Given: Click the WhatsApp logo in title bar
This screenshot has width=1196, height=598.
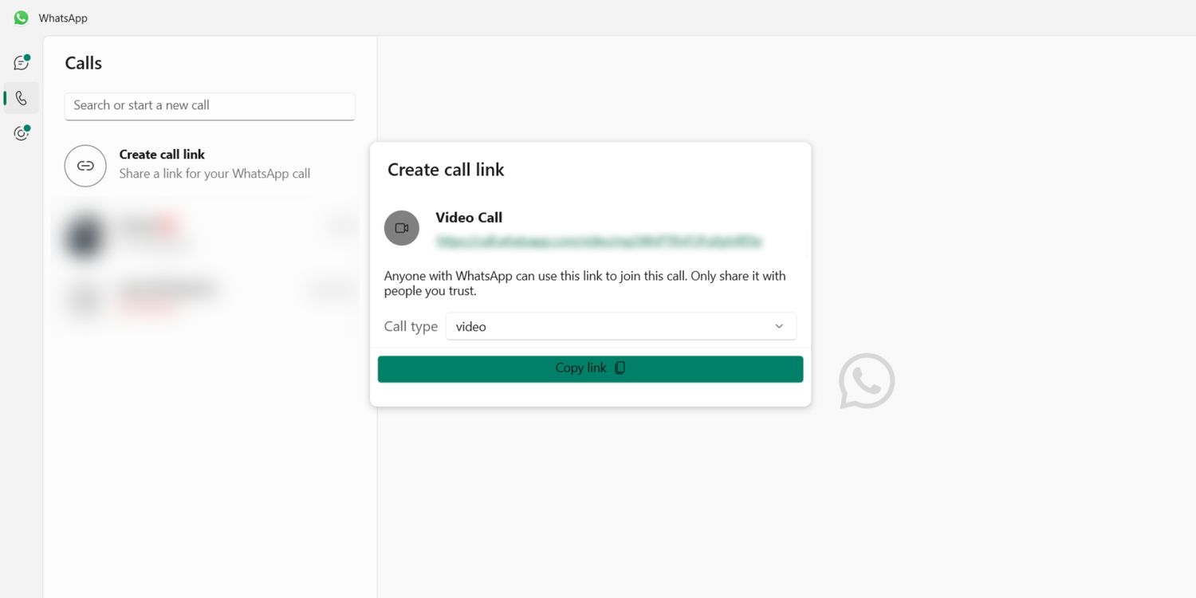Looking at the screenshot, I should [21, 18].
